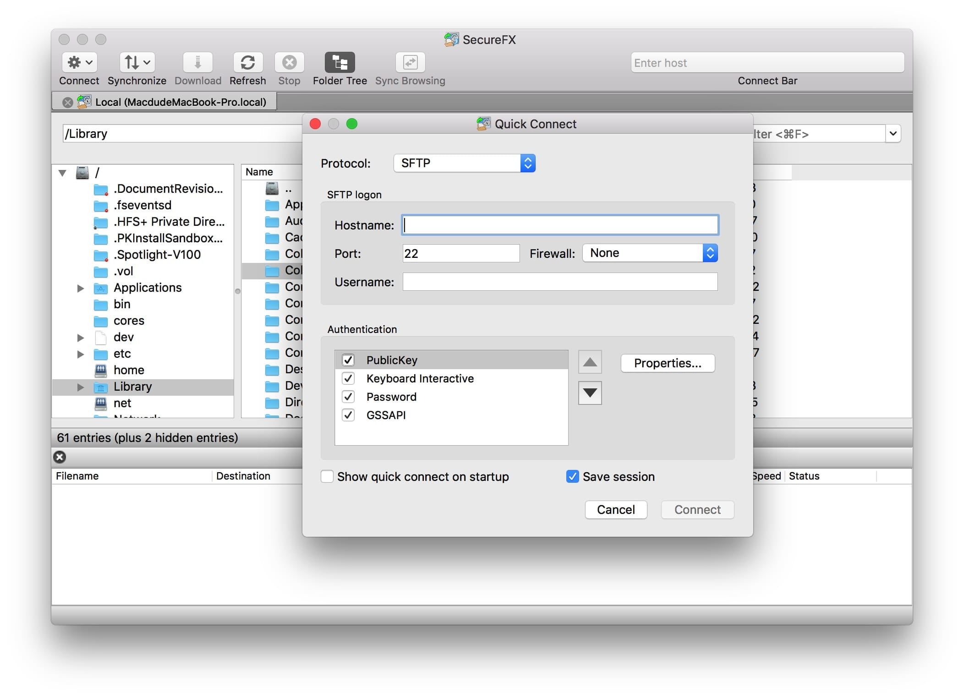Image resolution: width=964 pixels, height=698 pixels.
Task: Expand the Applications tree node
Action: tap(81, 288)
